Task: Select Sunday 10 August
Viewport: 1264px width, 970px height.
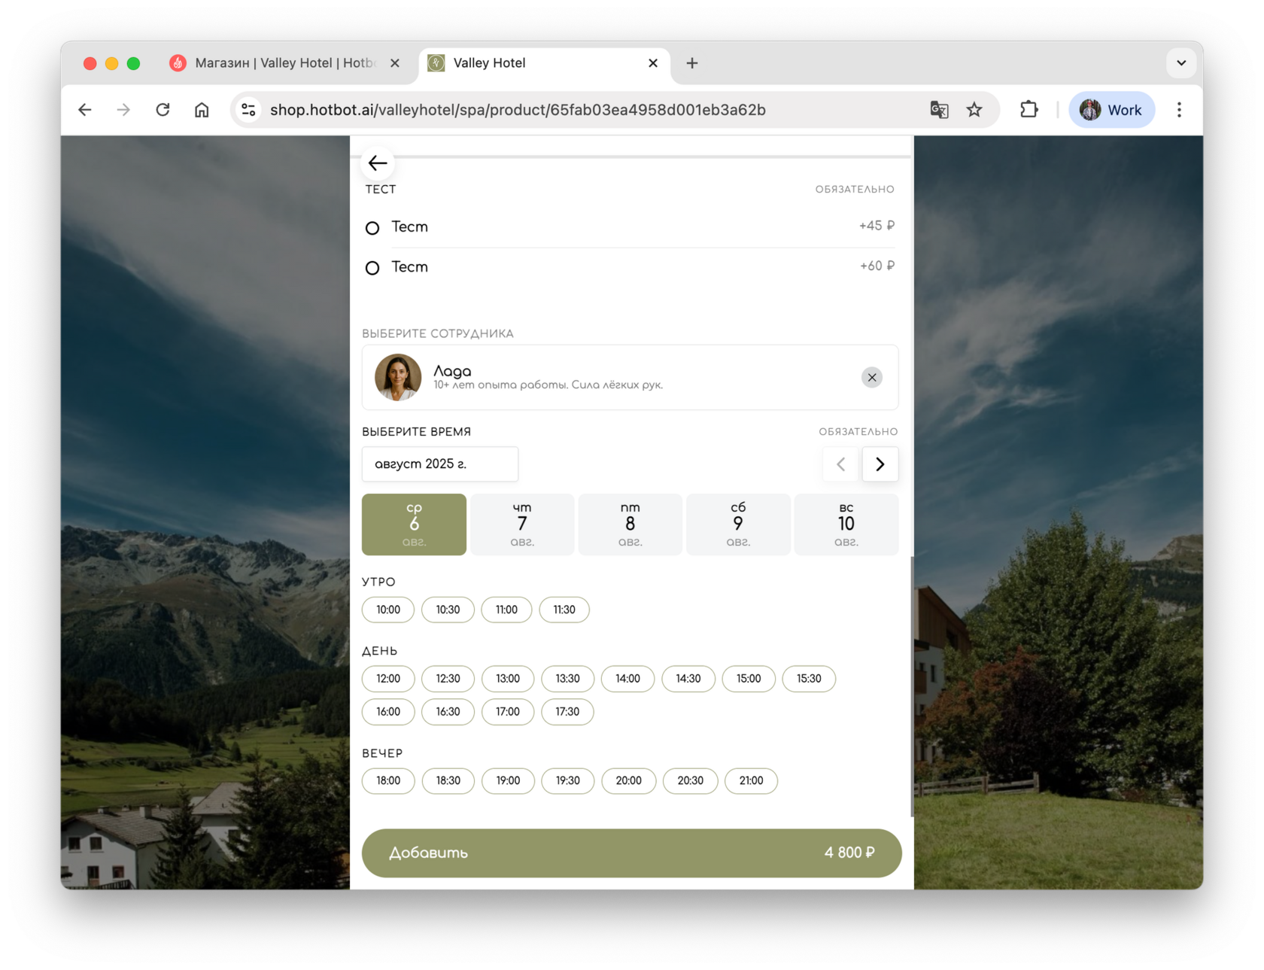Action: pos(846,525)
